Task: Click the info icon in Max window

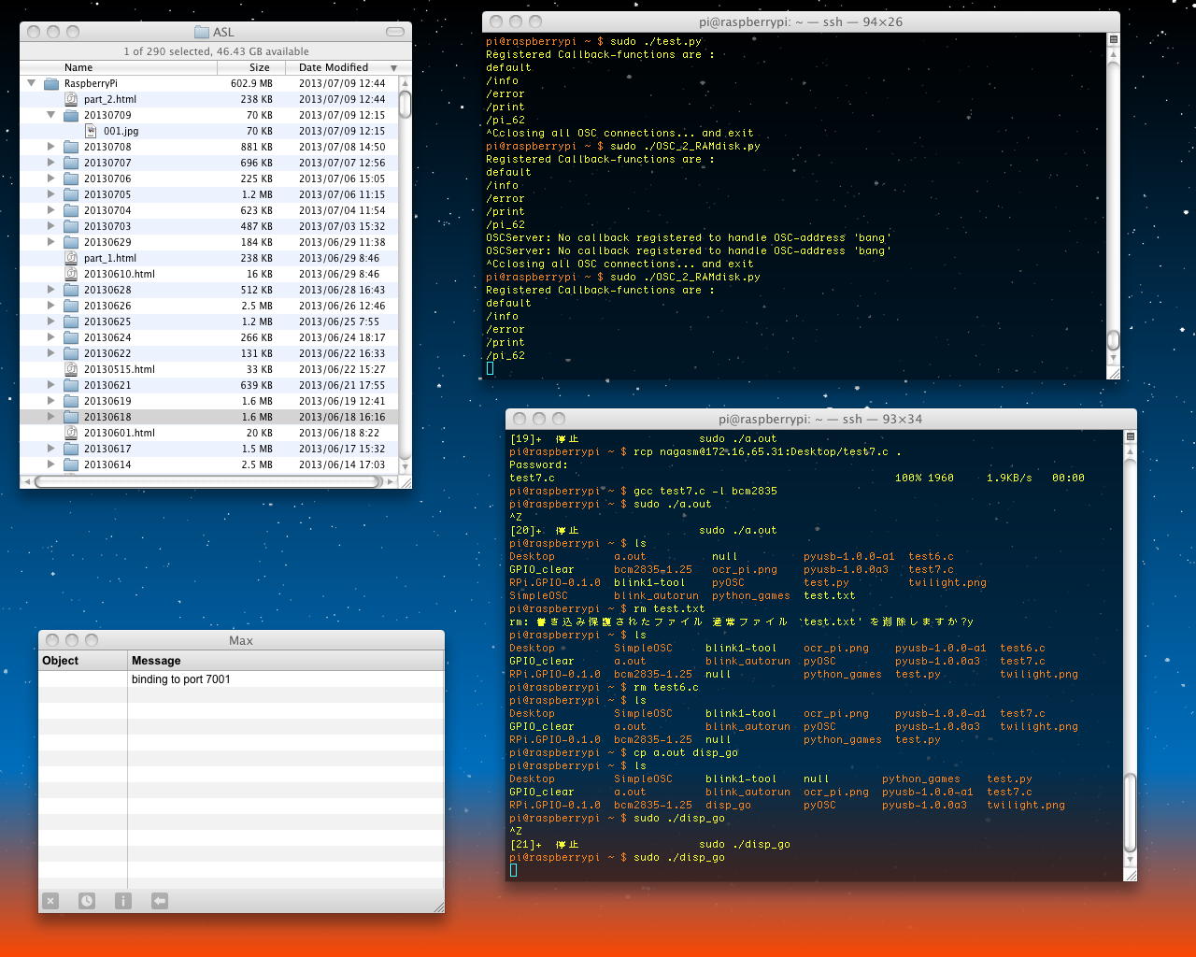Action: click(123, 901)
